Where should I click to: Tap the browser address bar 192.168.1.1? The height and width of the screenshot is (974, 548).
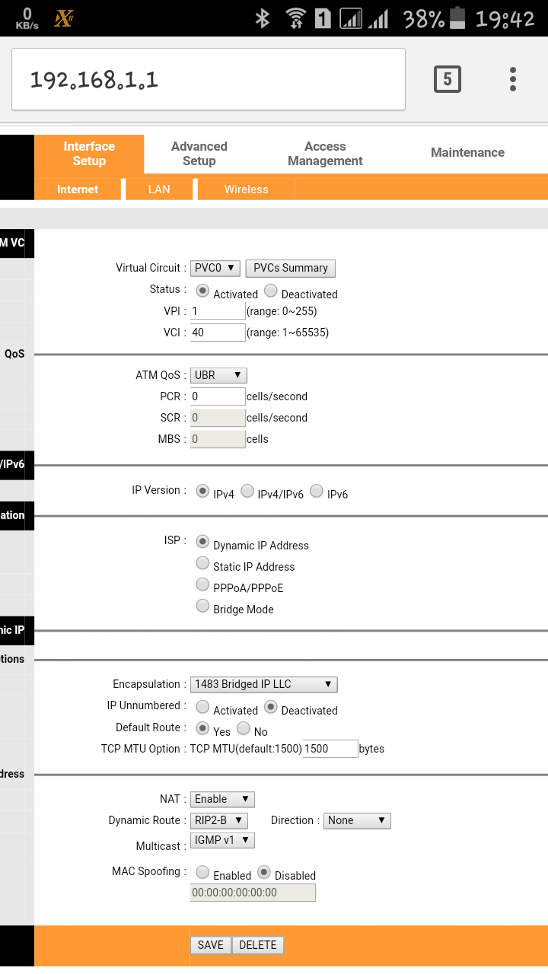pos(208,80)
